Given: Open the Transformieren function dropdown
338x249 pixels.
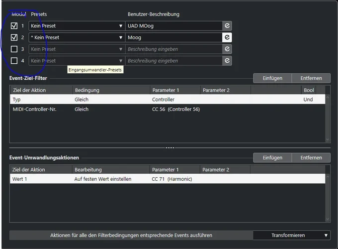Looking at the screenshot, I should (291, 235).
